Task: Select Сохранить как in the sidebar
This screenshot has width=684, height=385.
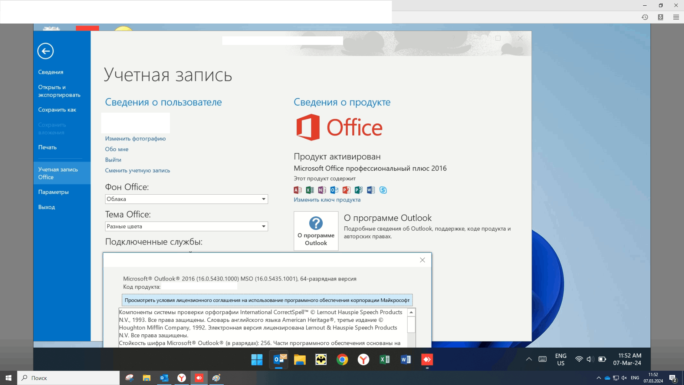Action: [57, 110]
